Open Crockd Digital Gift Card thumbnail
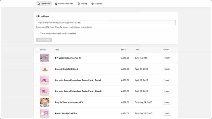 [x=45, y=69]
